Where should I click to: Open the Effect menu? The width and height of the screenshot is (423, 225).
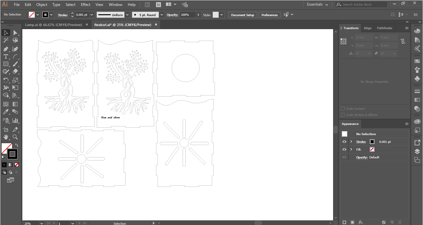[x=86, y=5]
